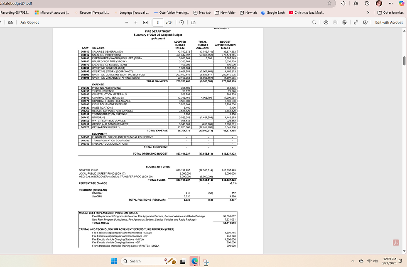Click the page number field
This screenshot has height=267, width=407.
158,22
